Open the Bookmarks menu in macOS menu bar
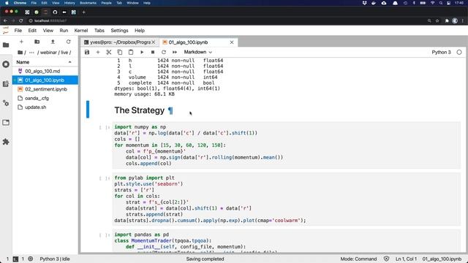 (x=88, y=3)
